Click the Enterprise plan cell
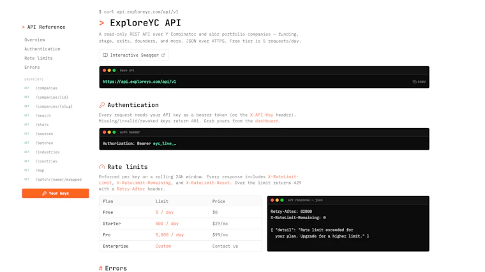The image size is (485, 272). (116, 246)
